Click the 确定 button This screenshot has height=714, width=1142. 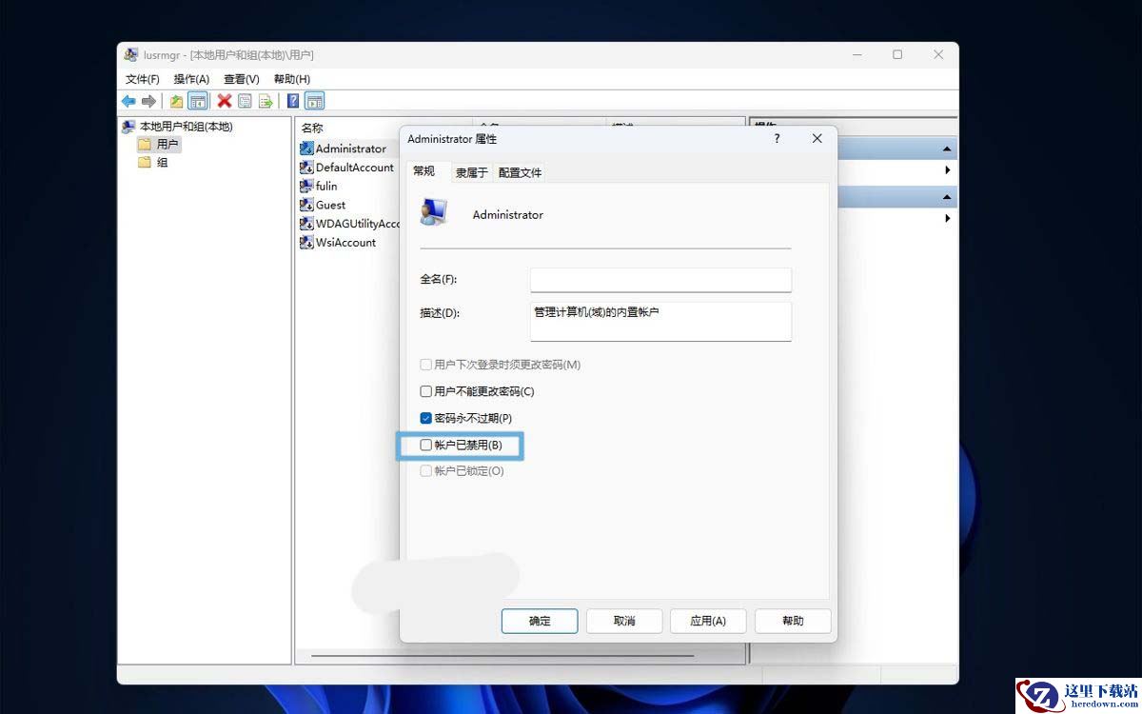pyautogui.click(x=540, y=621)
